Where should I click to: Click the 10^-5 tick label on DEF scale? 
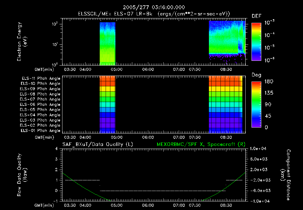[x=269, y=47]
